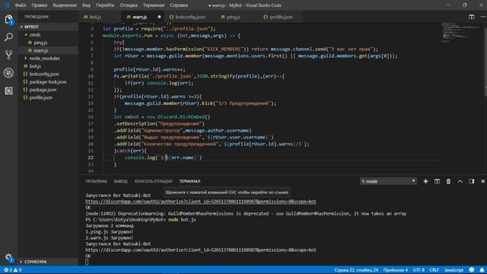Close the terminal panel
Screen dimensions: 487x274
(482, 181)
